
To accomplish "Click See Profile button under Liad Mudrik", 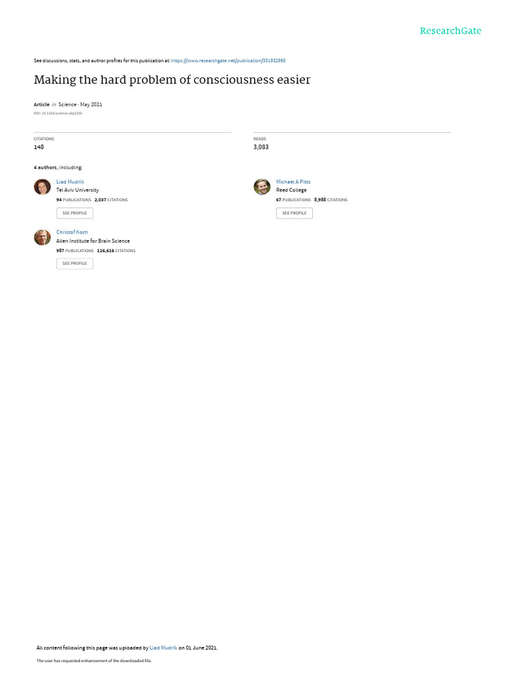I will tap(75, 213).
